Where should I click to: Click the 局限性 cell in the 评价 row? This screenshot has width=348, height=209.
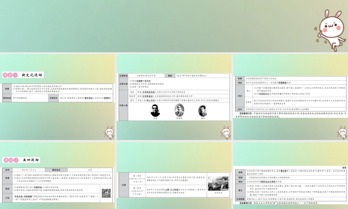248,102
